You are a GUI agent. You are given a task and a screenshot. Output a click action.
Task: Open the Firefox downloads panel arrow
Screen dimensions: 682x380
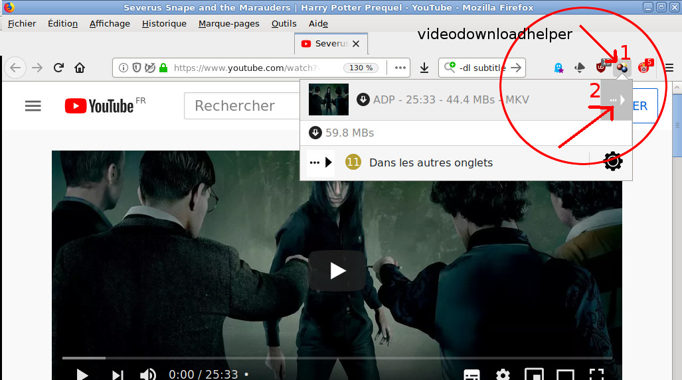tap(424, 68)
